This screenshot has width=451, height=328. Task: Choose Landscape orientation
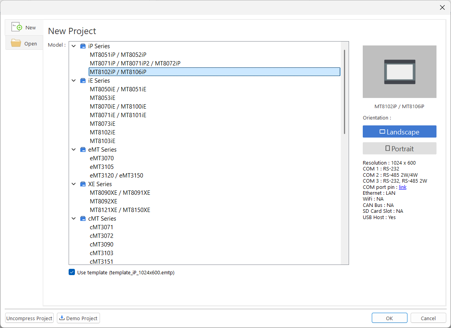point(400,132)
